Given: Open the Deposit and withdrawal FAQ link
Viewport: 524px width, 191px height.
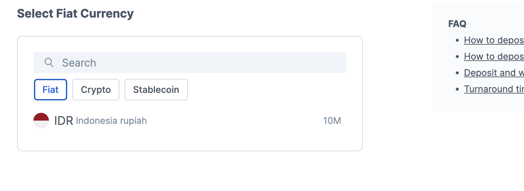Looking at the screenshot, I should tap(494, 73).
